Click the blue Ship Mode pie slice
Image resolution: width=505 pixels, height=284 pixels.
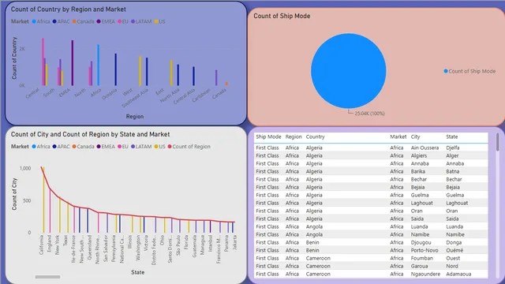coord(349,71)
